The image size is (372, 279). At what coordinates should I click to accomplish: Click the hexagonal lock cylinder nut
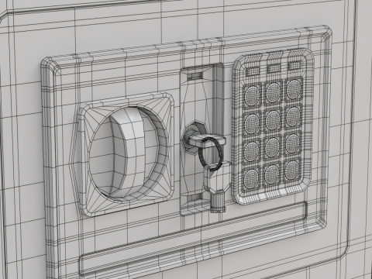tap(195, 137)
